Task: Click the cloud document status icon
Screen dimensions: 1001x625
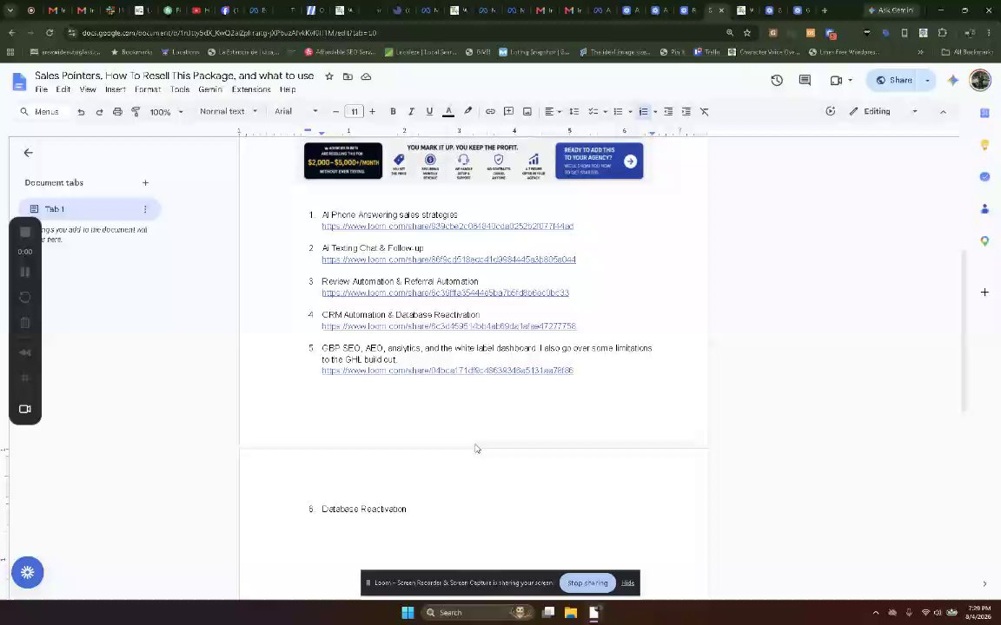Action: [367, 76]
